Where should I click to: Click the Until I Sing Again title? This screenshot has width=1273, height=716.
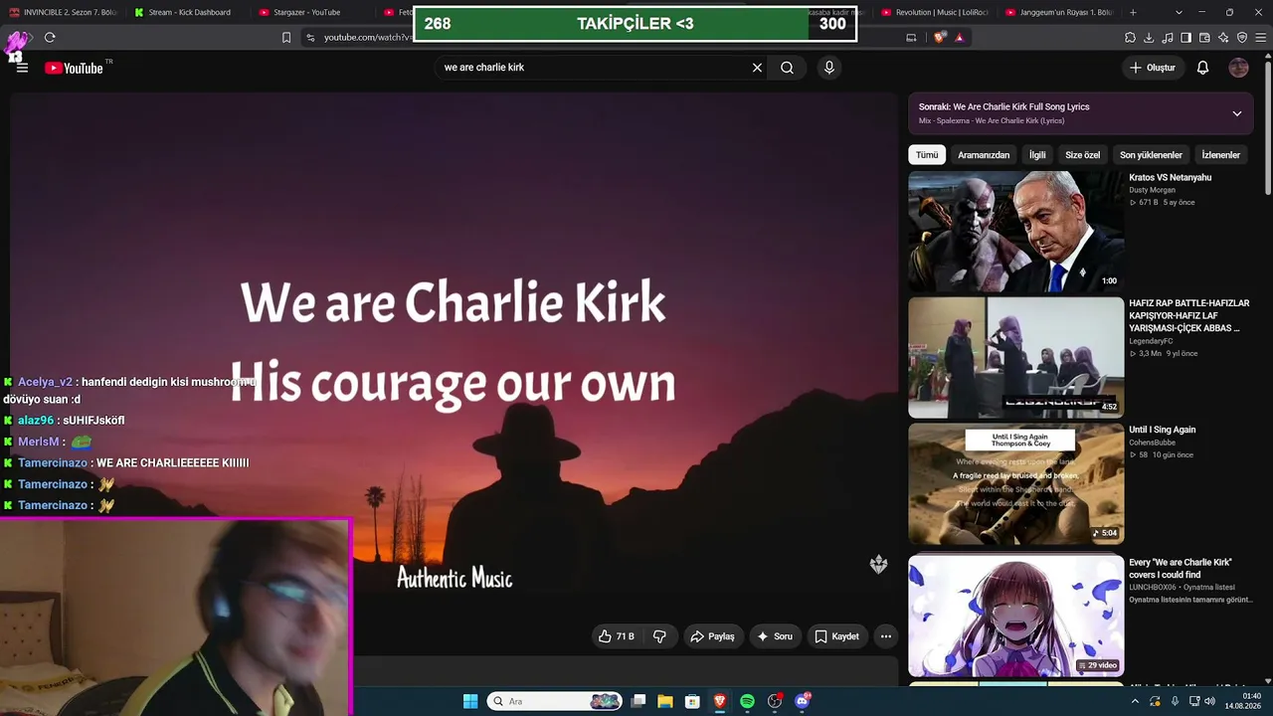click(x=1163, y=430)
